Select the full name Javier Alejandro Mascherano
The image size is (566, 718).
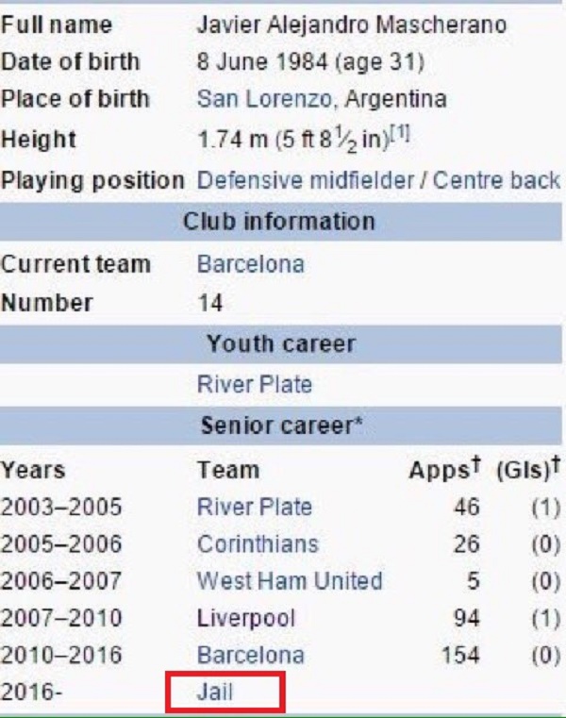pos(352,25)
